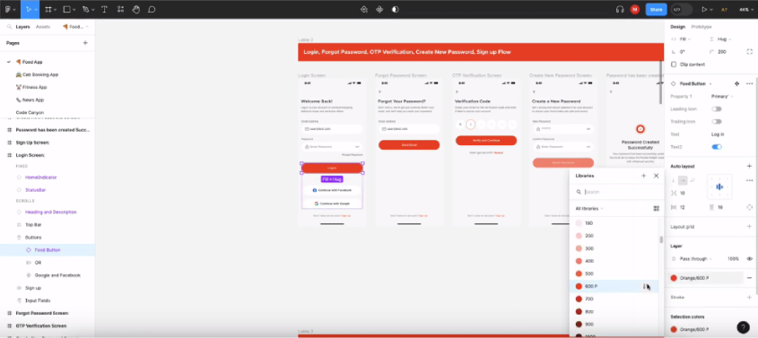Open Food Button more options ellipsis
This screenshot has width=758, height=338.
click(749, 83)
